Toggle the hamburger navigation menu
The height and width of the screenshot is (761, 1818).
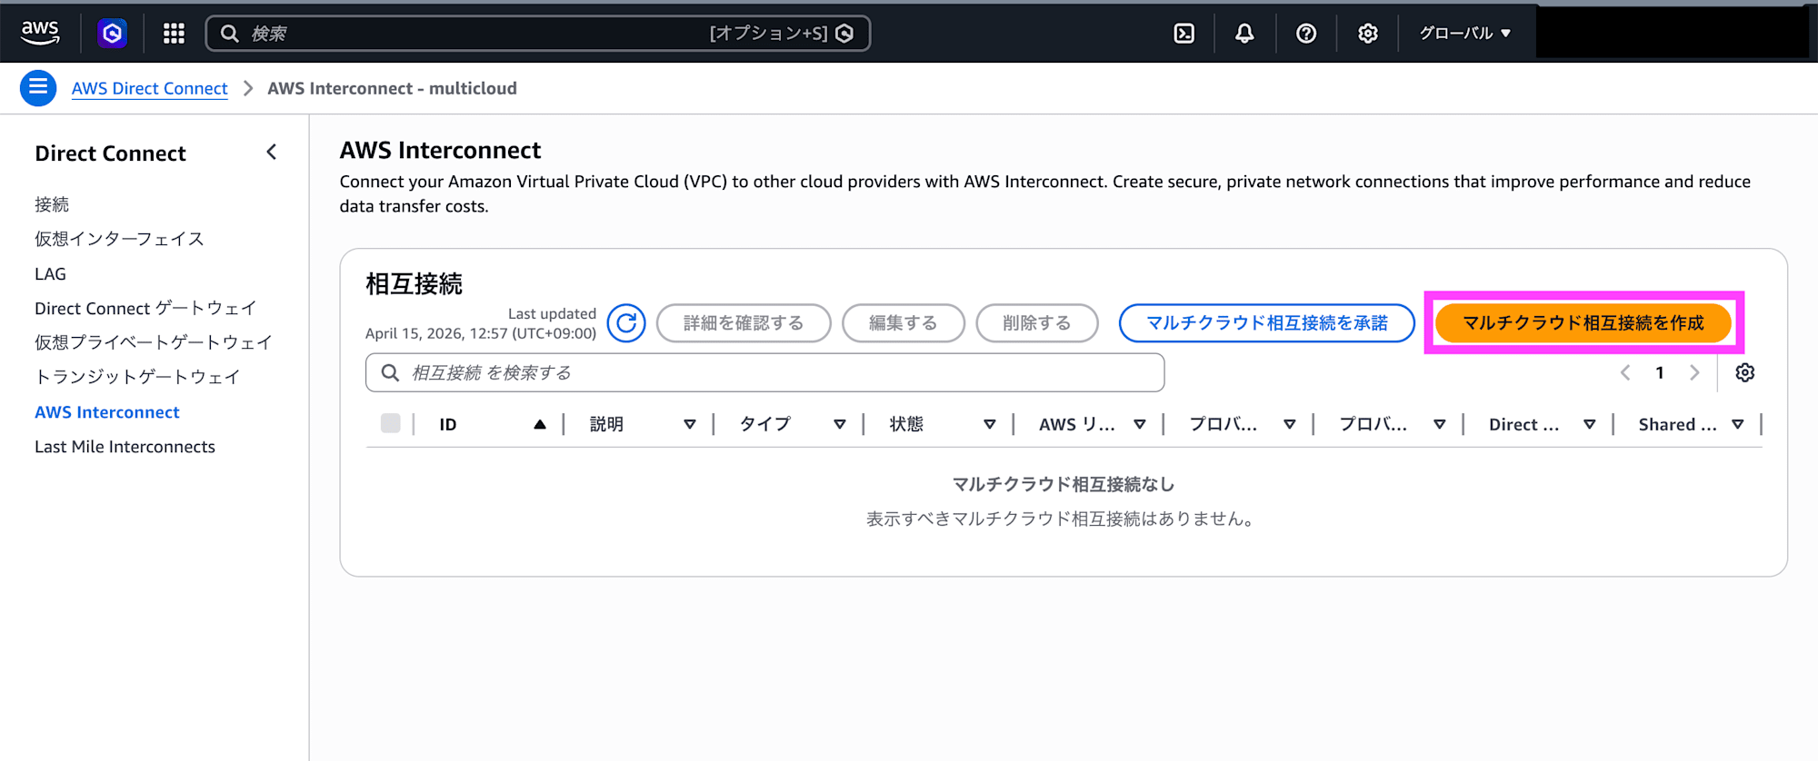point(38,88)
